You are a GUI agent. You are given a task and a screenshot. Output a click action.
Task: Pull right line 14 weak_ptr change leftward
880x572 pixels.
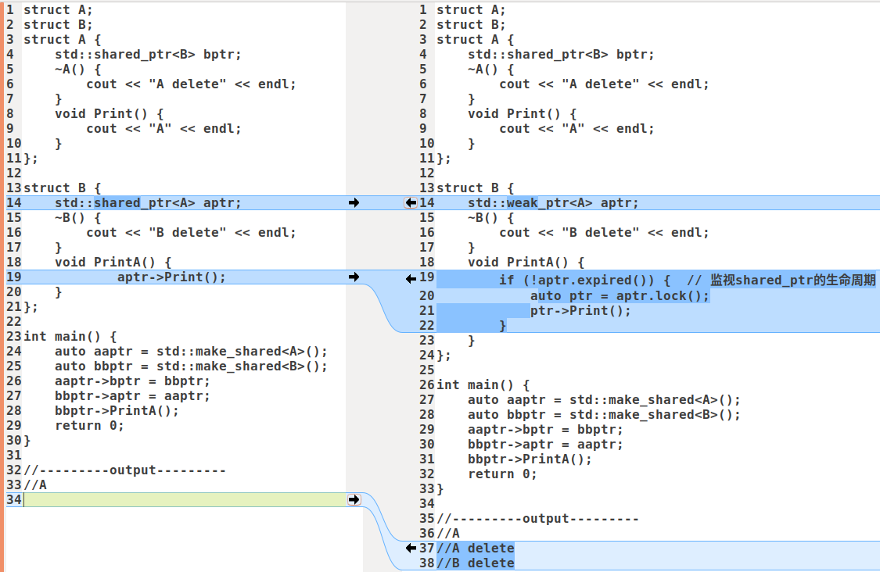pos(410,203)
